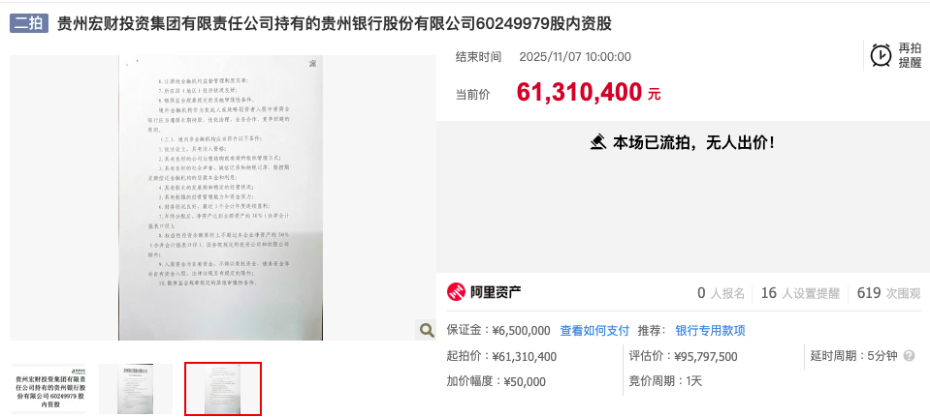Click the 阿里资产 red logo icon

click(456, 292)
